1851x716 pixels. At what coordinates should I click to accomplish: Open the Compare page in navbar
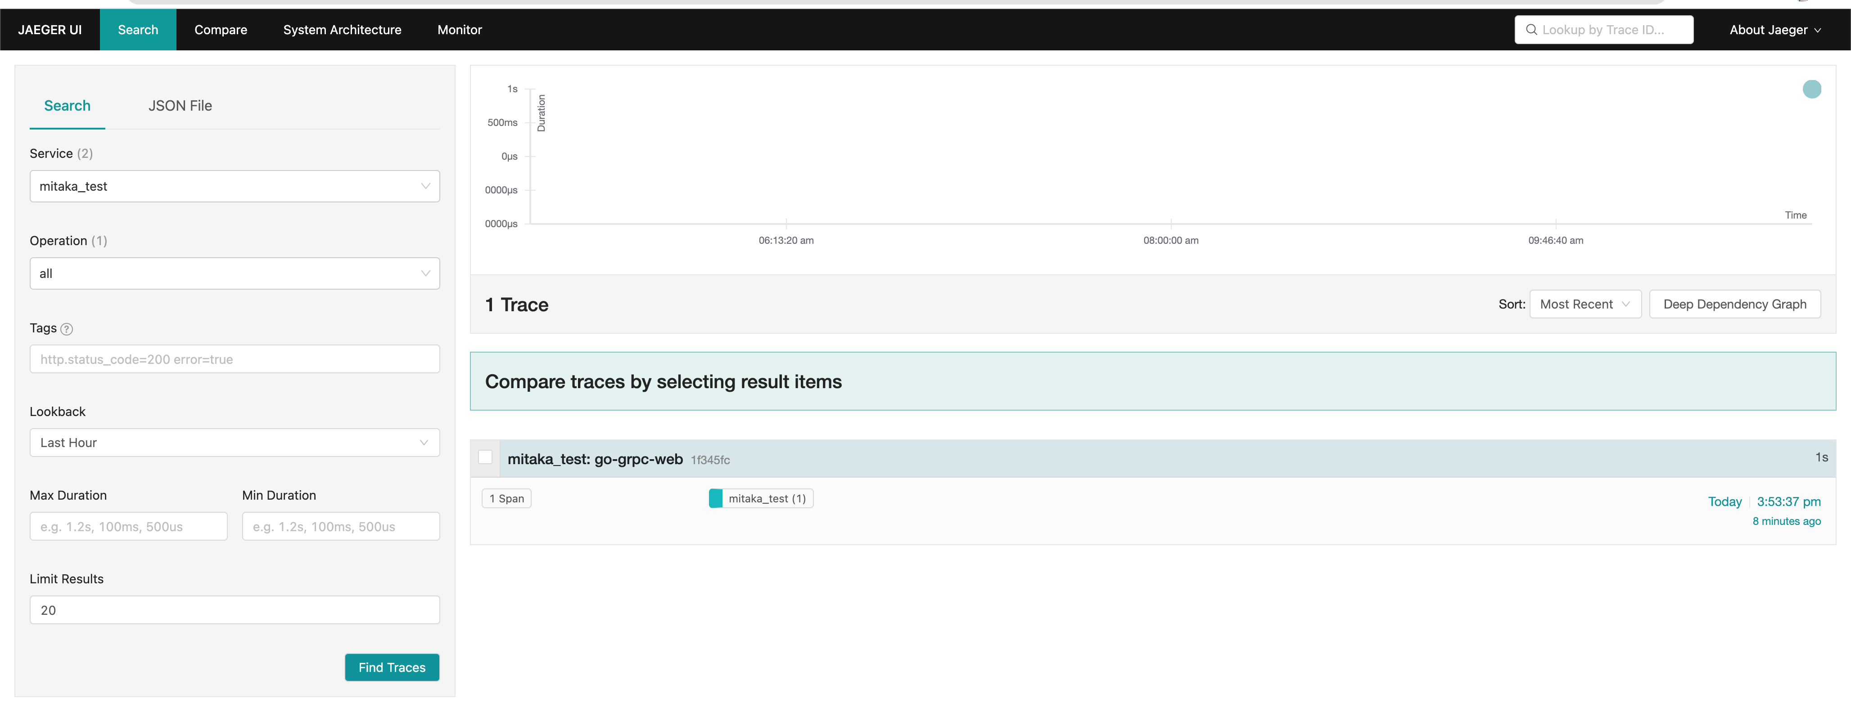pyautogui.click(x=221, y=29)
